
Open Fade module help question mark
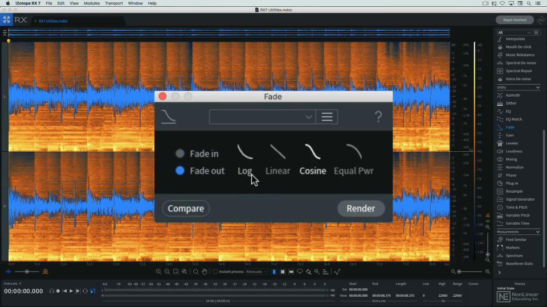coord(378,117)
